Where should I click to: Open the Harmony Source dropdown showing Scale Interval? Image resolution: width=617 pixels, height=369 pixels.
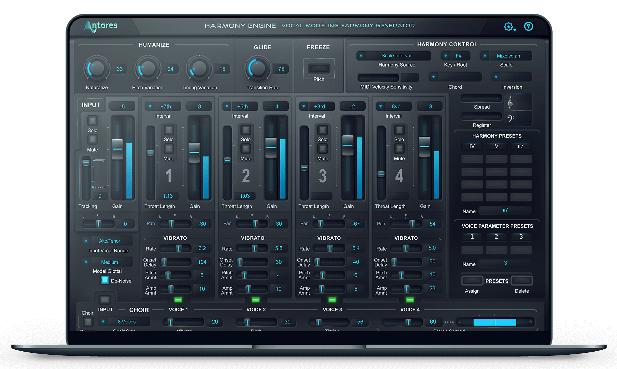tap(394, 56)
